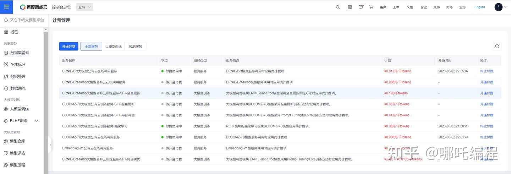Image resolution: width=511 pixels, height=174 pixels.
Task: Click the 价格 column header
Action: click(387, 60)
